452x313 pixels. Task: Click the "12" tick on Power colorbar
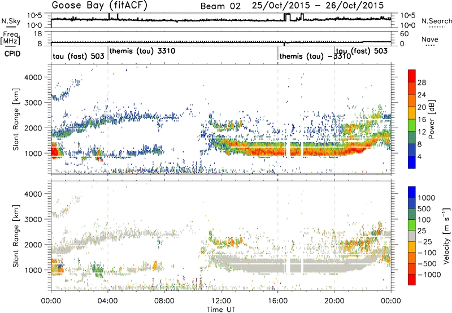421,132
